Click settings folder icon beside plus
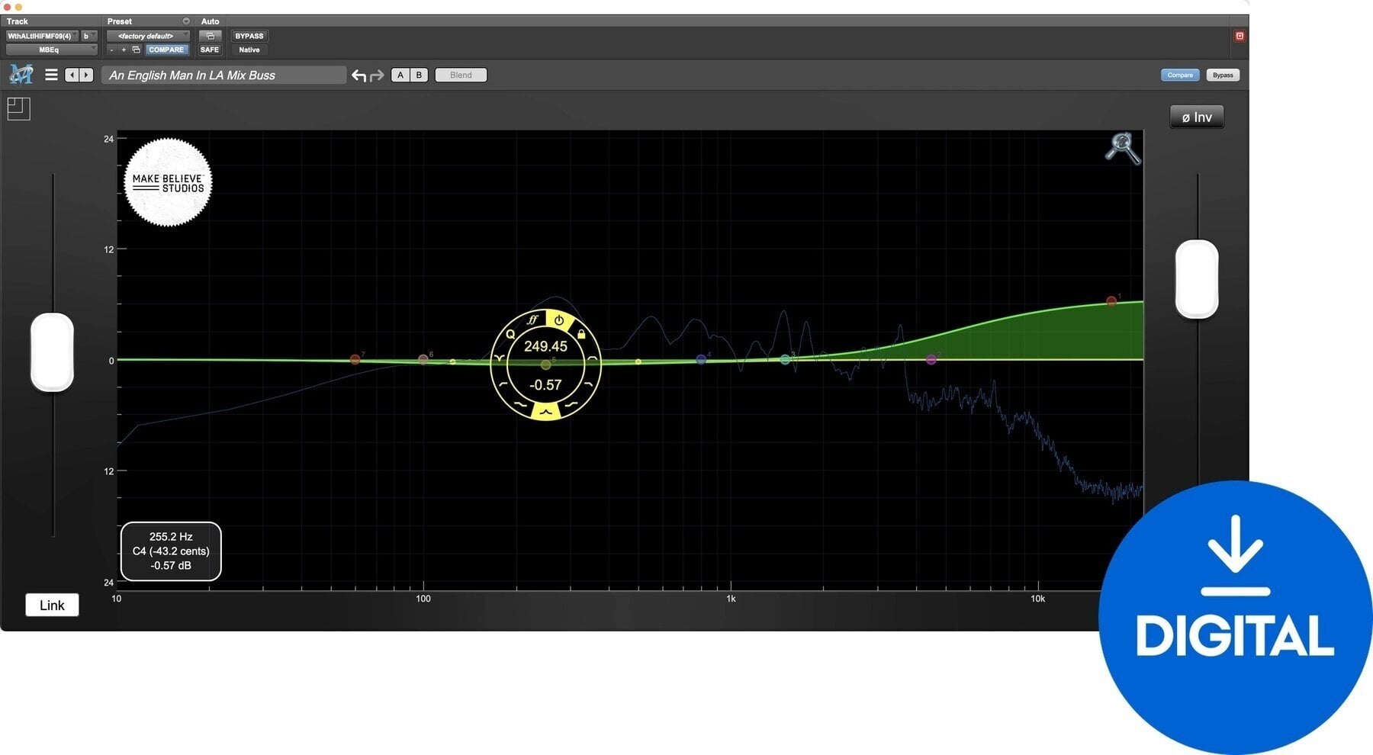The image size is (1373, 755). [x=137, y=50]
